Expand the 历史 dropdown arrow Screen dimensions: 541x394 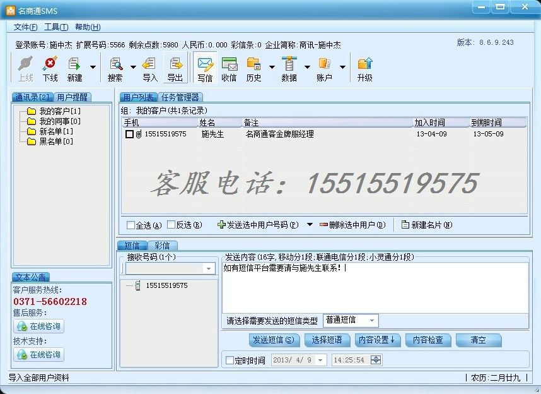coord(272,67)
